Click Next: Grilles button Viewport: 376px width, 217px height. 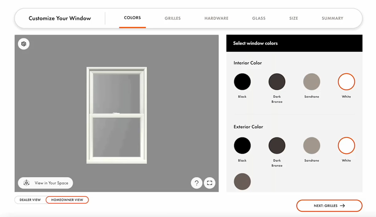(329, 206)
